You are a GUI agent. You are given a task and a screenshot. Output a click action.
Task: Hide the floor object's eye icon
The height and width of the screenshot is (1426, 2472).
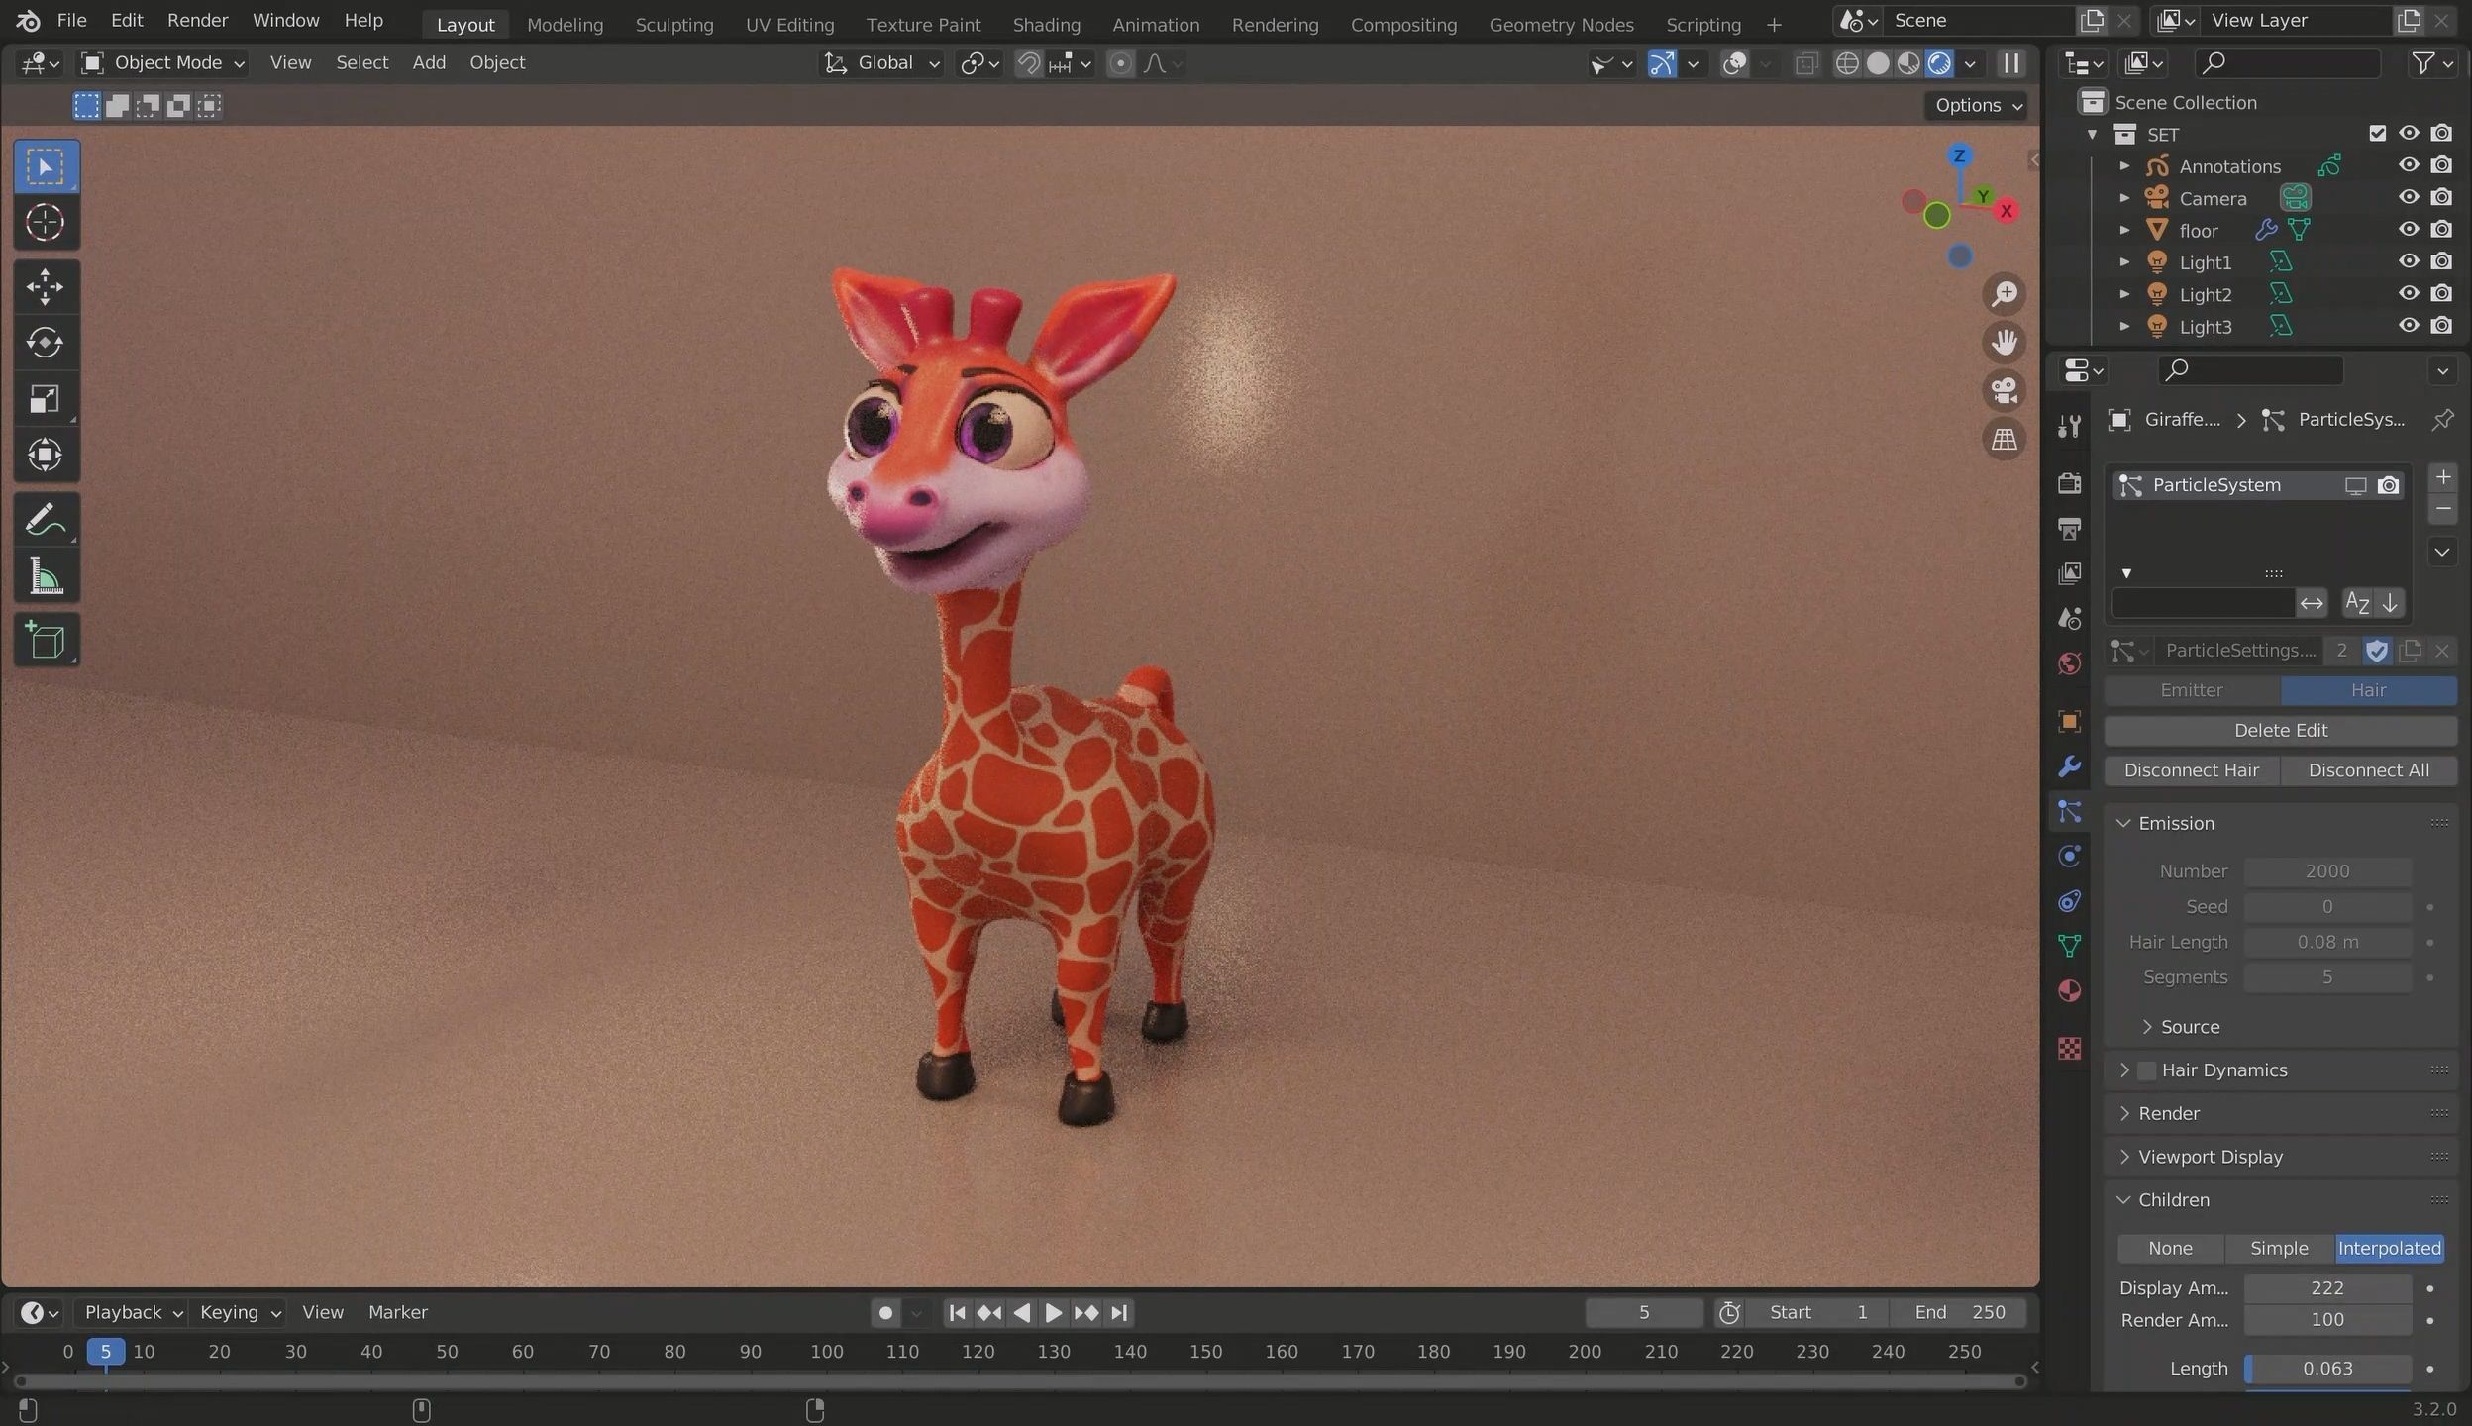tap(2409, 230)
